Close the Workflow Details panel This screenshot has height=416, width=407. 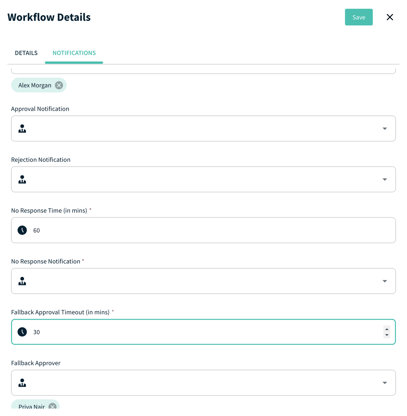click(390, 17)
